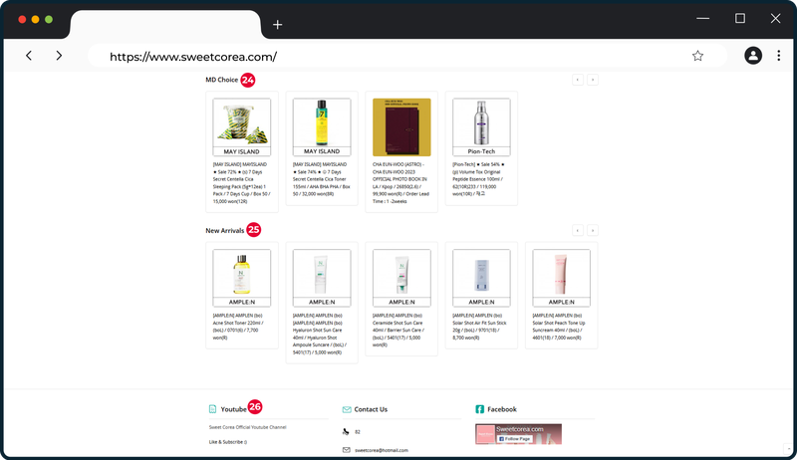Bookmark the page with the star icon
Image resolution: width=797 pixels, height=460 pixels.
point(697,56)
